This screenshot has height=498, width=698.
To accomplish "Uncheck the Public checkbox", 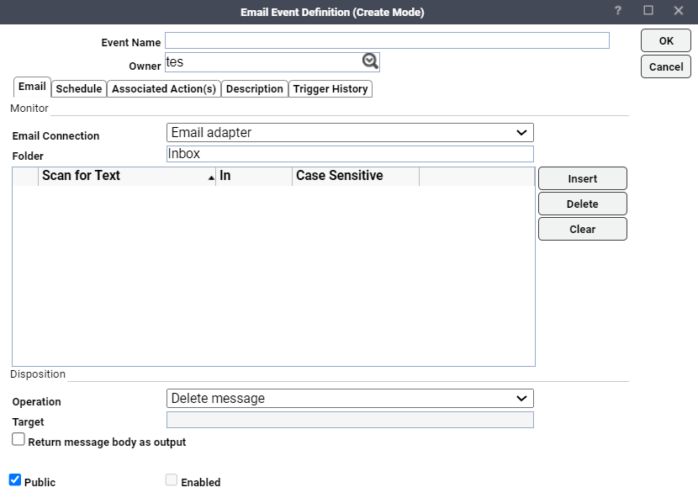I will [x=15, y=480].
